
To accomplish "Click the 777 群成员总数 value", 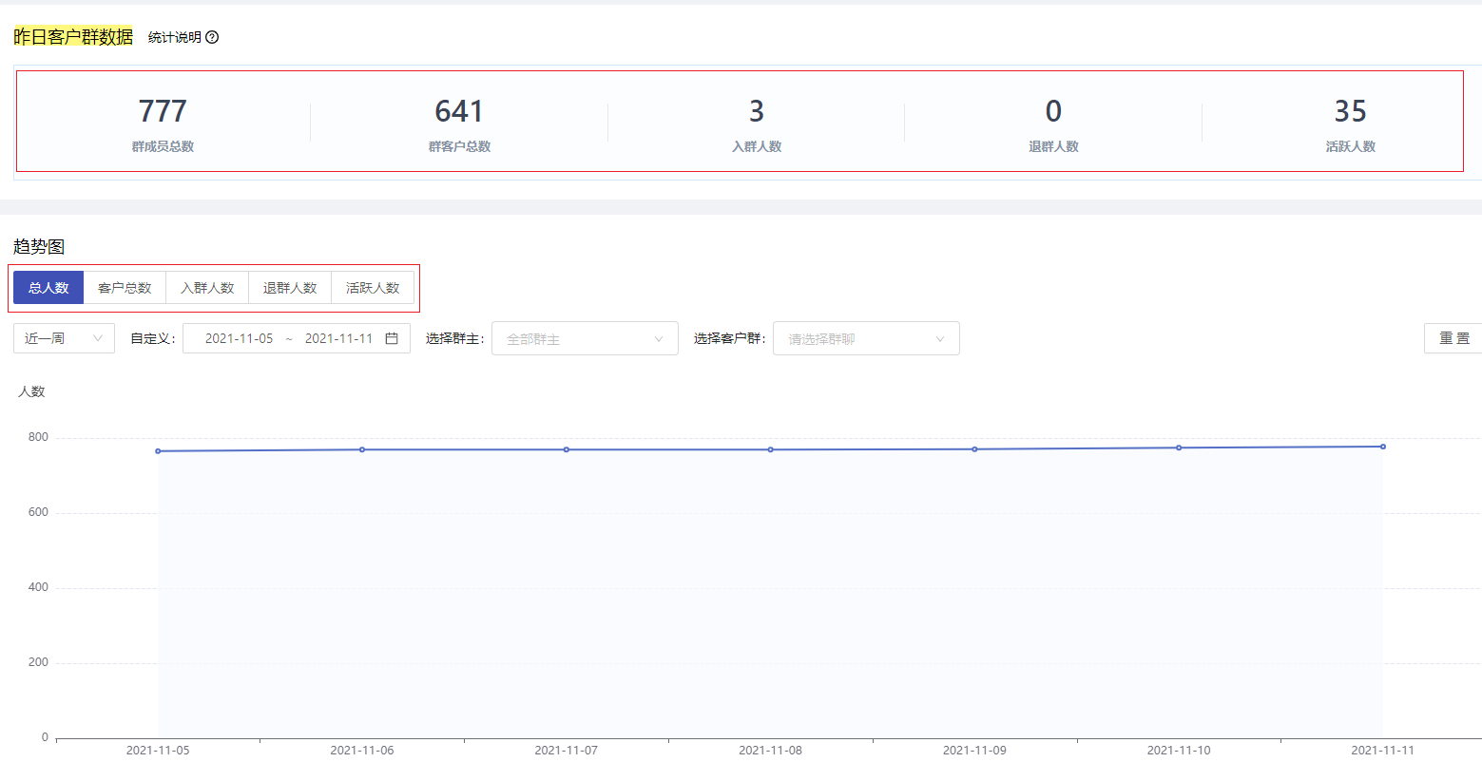I will [163, 111].
